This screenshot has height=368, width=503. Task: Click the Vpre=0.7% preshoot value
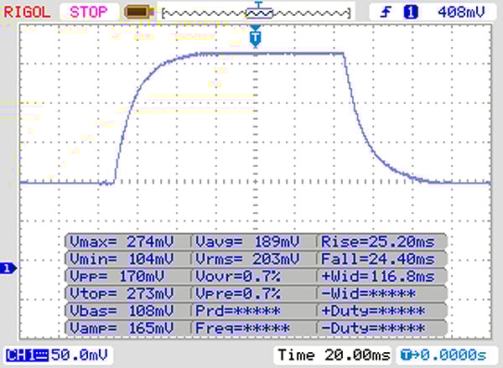[x=238, y=293]
